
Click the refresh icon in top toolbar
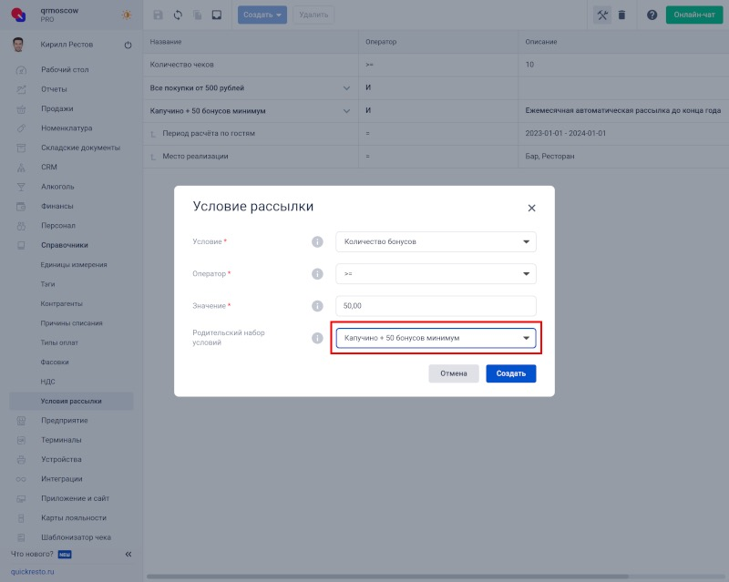(178, 15)
